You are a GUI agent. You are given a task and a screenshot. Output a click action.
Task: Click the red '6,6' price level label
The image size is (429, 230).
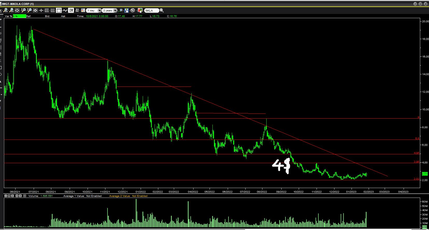[417, 139]
